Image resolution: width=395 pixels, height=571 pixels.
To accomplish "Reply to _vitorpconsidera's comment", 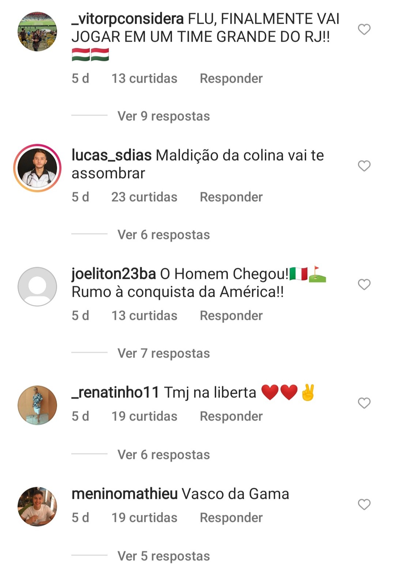I will 231,78.
